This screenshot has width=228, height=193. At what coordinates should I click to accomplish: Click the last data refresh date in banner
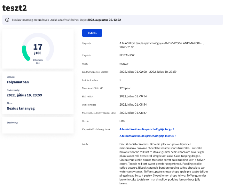click(104, 20)
